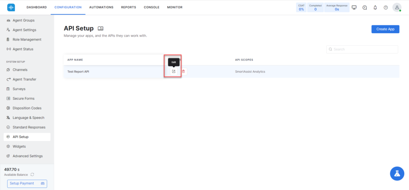
Task: Click the app logo in top-left corner
Action: 11,7
